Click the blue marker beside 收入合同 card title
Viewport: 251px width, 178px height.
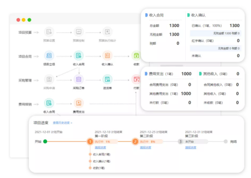coord(147,15)
